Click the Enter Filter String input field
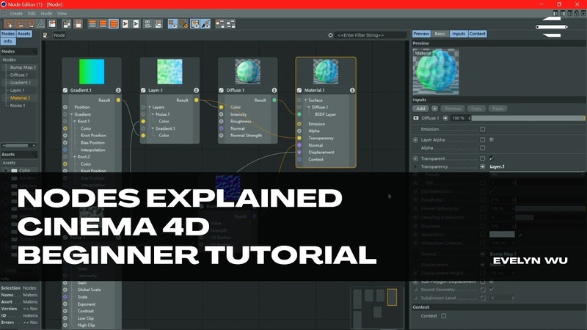 (x=371, y=35)
